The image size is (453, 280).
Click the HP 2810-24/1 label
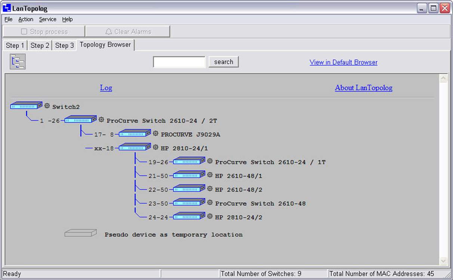(184, 149)
